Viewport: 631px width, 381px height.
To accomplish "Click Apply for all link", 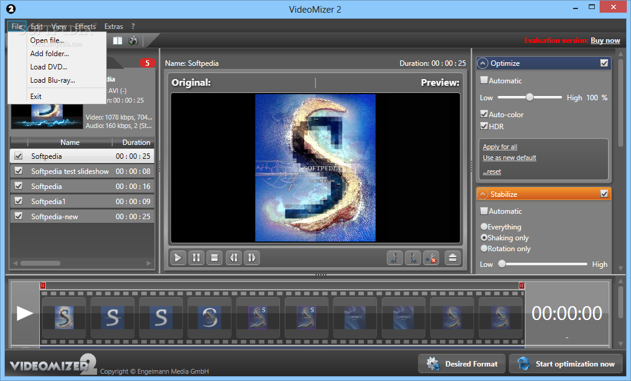I will click(x=500, y=147).
